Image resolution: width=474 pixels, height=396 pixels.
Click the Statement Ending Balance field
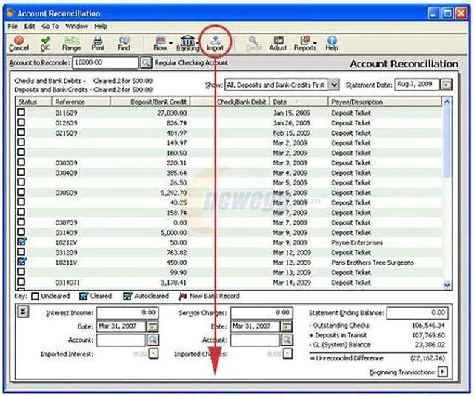[417, 313]
